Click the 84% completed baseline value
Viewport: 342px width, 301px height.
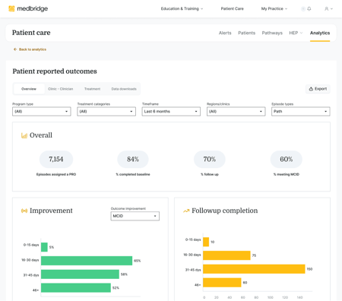133,160
